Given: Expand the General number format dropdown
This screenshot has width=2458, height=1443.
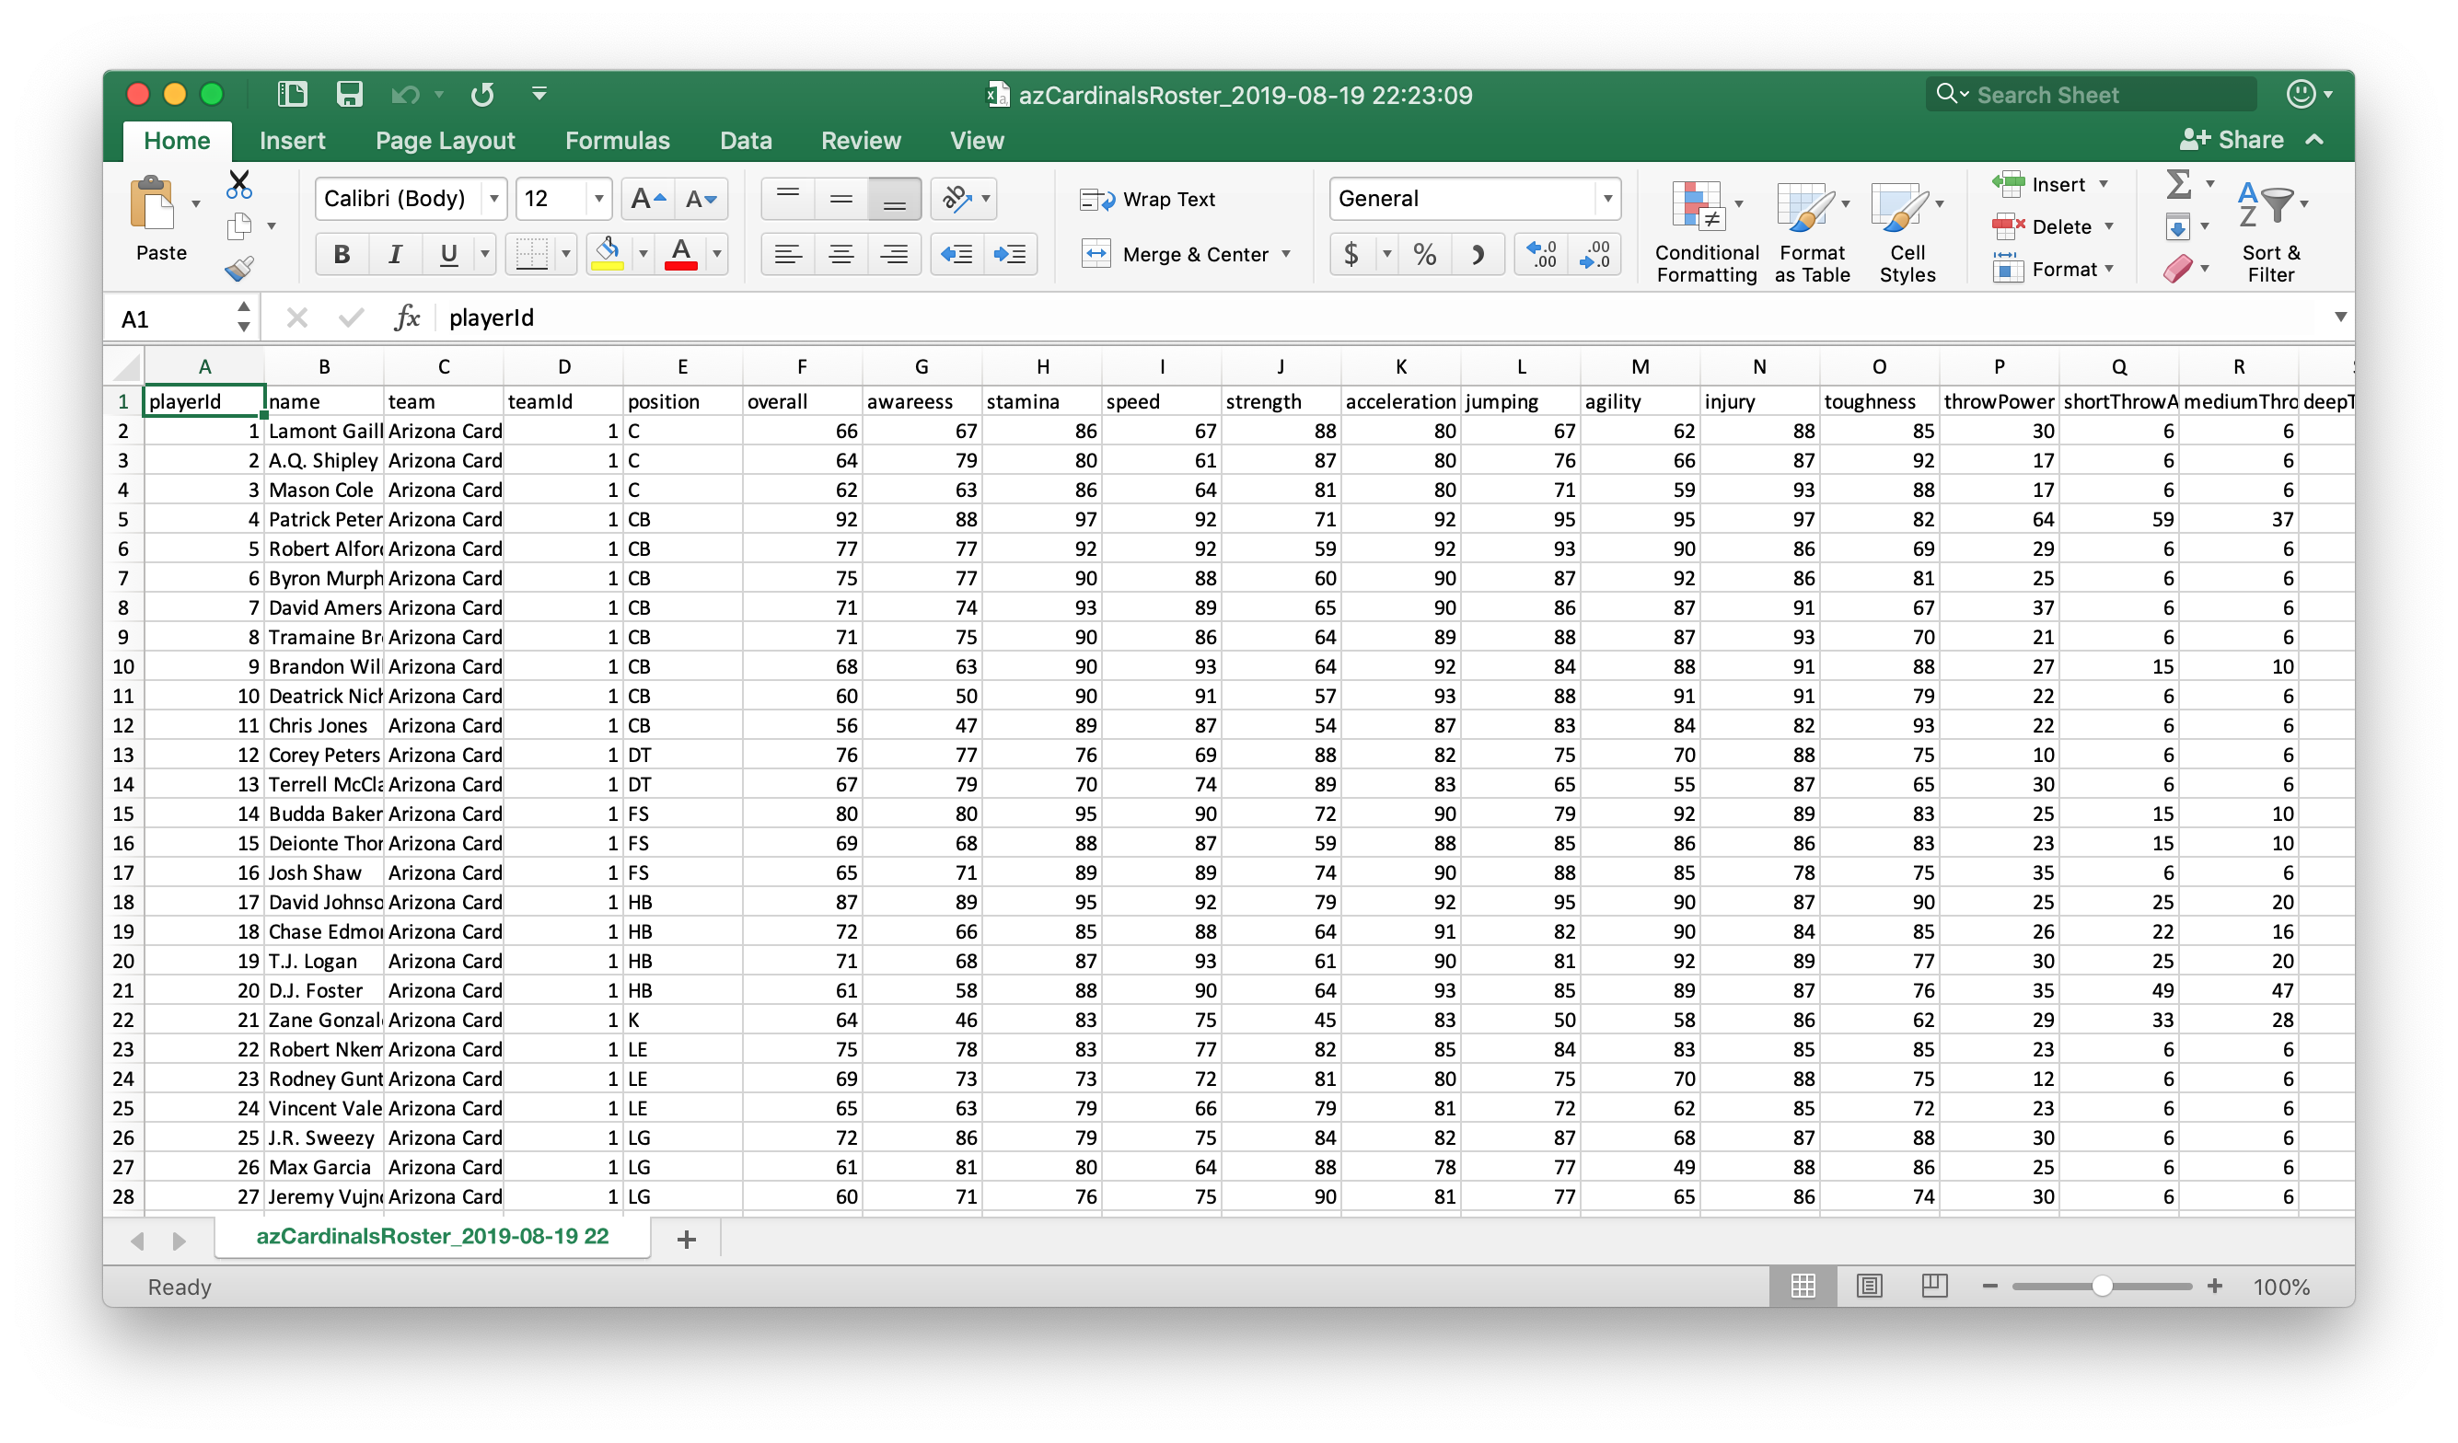Looking at the screenshot, I should [x=1606, y=199].
